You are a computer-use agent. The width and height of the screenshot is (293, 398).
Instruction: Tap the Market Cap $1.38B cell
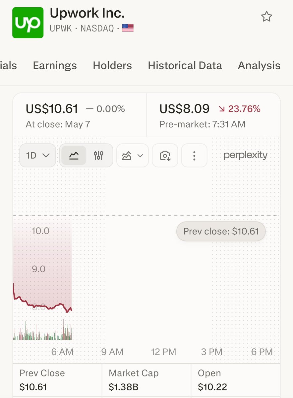(x=146, y=380)
